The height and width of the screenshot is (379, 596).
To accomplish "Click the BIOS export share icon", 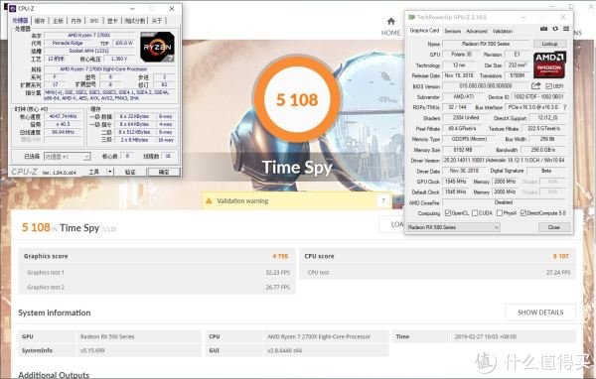I will tap(536, 86).
